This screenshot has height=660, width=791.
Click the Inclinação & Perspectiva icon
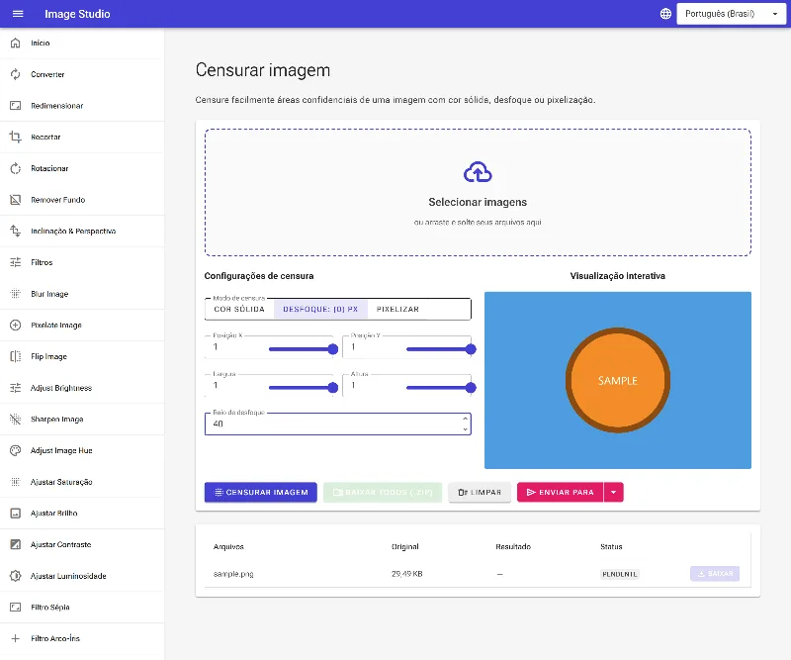pos(16,231)
